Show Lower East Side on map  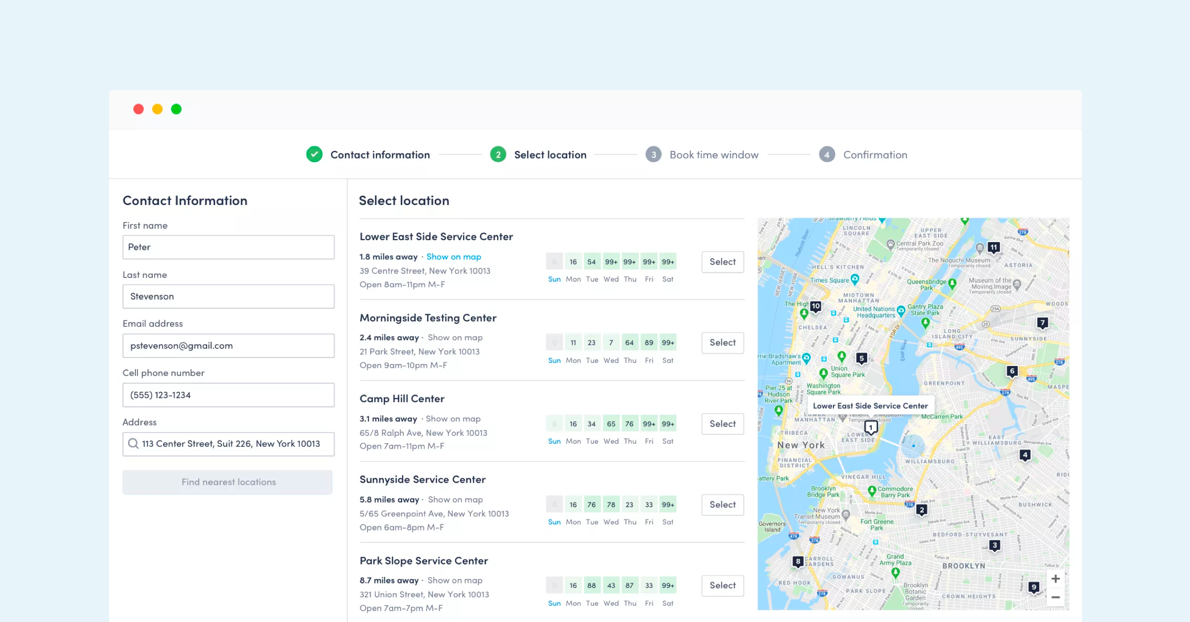click(x=454, y=257)
